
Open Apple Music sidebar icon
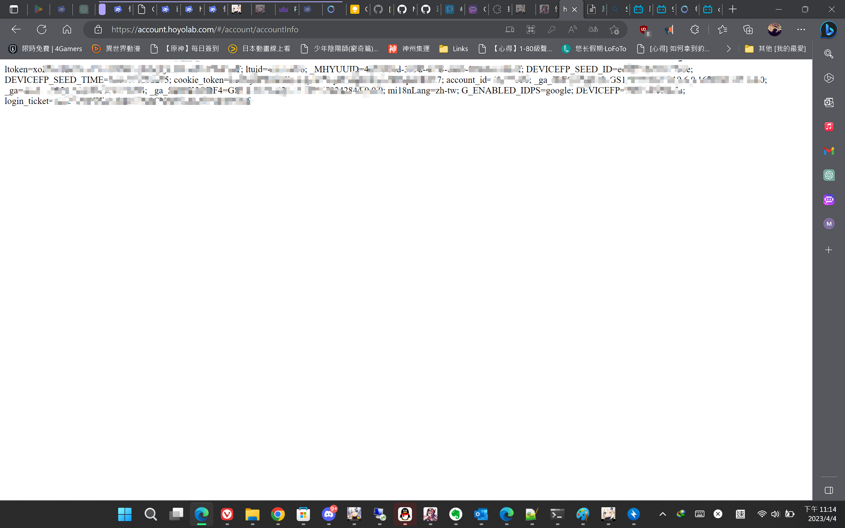click(829, 126)
